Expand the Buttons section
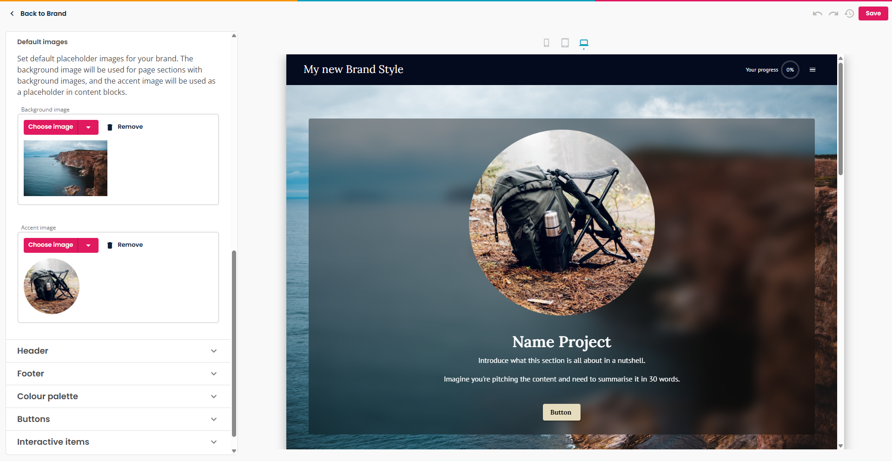 point(118,419)
